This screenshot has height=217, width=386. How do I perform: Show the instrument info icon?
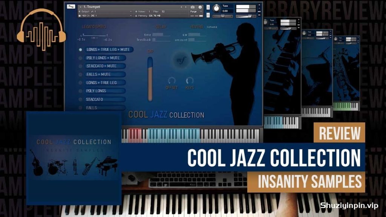pos(200,7)
